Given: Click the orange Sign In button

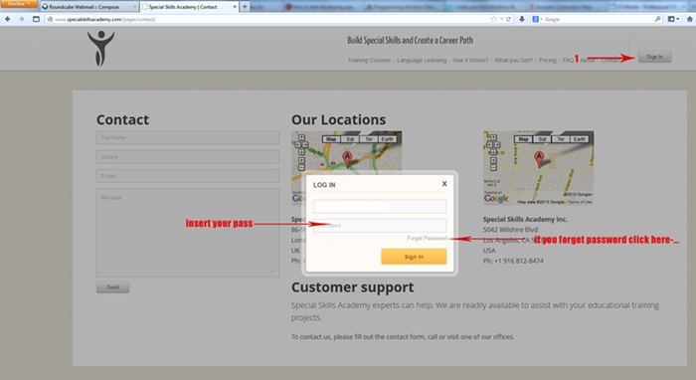Looking at the screenshot, I should click(414, 257).
